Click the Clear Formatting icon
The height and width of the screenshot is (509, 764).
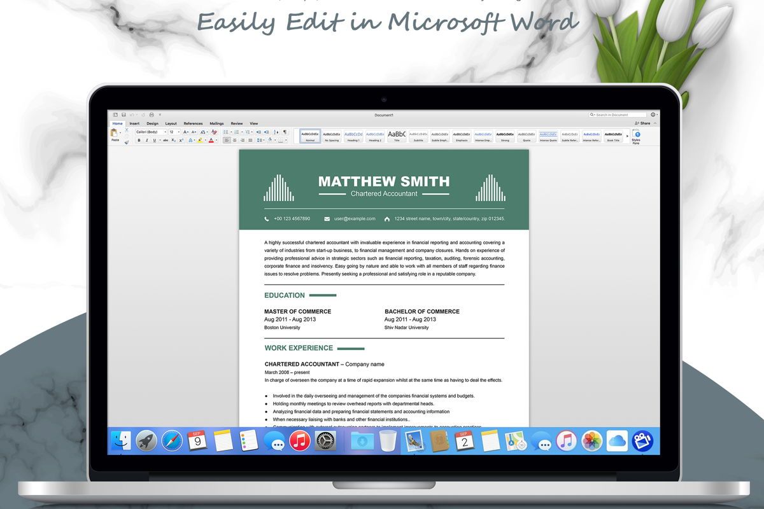pyautogui.click(x=214, y=132)
